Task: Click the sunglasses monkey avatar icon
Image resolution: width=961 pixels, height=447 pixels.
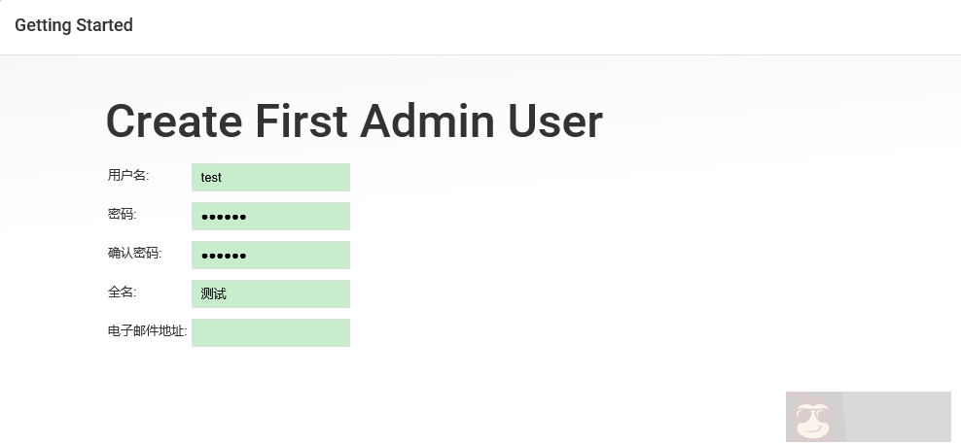Action: [814, 419]
